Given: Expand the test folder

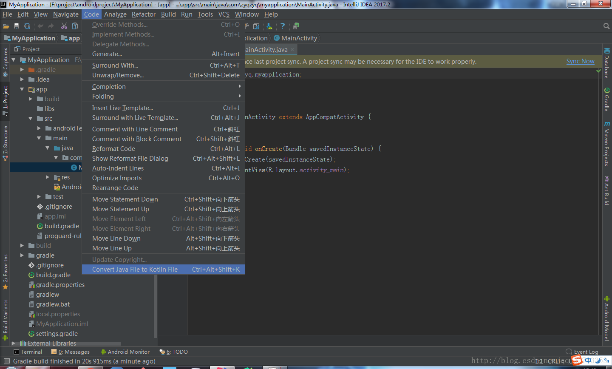Looking at the screenshot, I should (x=39, y=197).
